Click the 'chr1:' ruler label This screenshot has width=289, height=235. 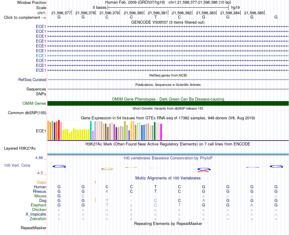[42, 13]
